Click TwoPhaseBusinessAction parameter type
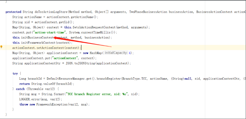 click(x=148, y=12)
